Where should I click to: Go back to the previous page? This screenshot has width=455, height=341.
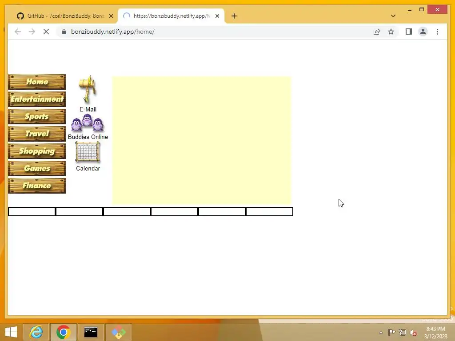pyautogui.click(x=18, y=32)
